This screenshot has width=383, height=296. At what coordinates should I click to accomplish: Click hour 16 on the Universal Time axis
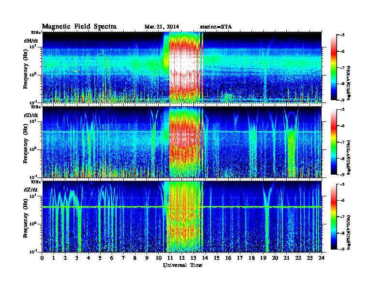pos(228,258)
